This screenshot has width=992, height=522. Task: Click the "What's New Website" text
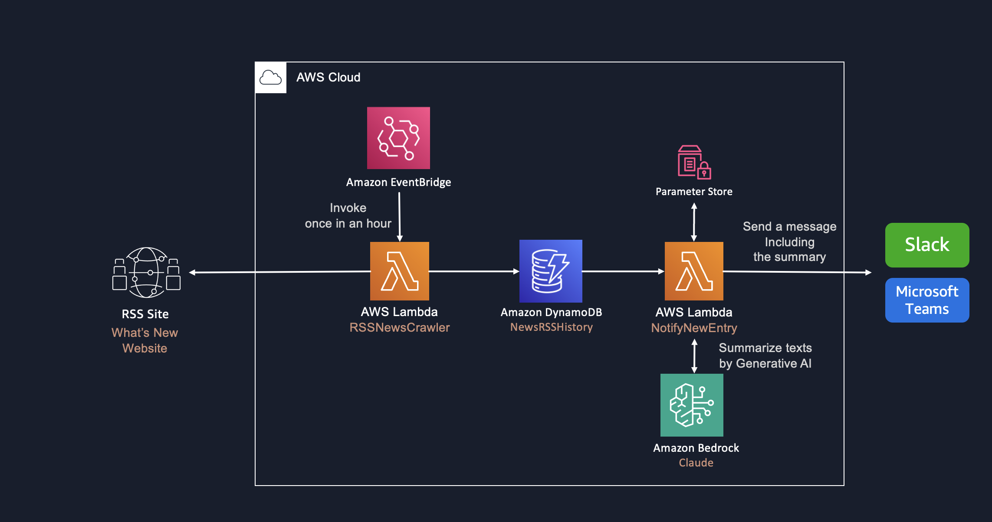145,340
